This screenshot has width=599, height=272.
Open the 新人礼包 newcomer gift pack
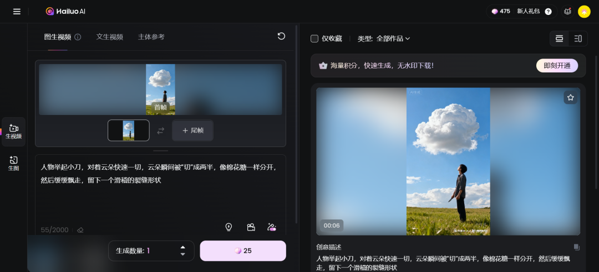pyautogui.click(x=529, y=12)
